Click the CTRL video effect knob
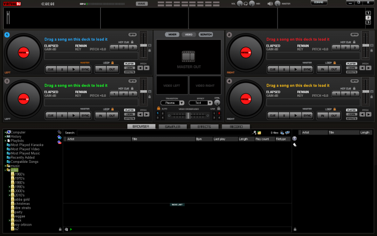Screen dimensions: 377x236 point(217,102)
